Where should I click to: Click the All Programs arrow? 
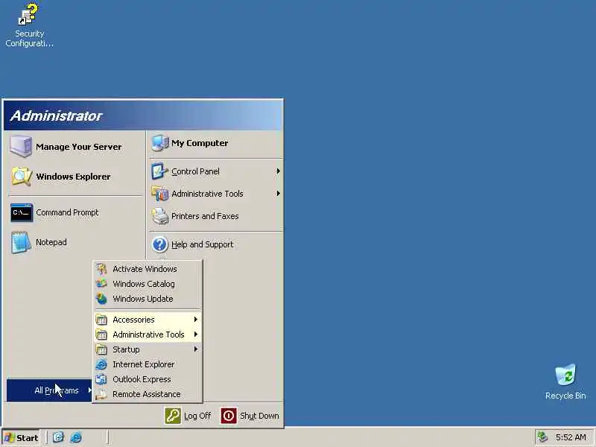pyautogui.click(x=89, y=390)
